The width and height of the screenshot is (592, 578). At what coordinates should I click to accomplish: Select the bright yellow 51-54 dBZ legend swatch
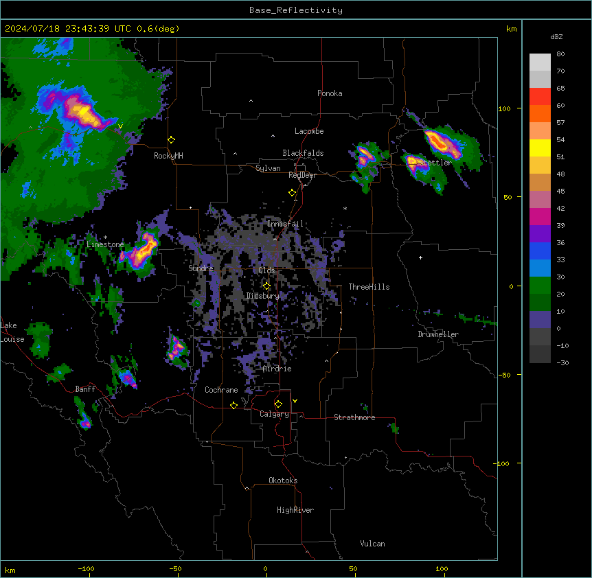coord(540,148)
